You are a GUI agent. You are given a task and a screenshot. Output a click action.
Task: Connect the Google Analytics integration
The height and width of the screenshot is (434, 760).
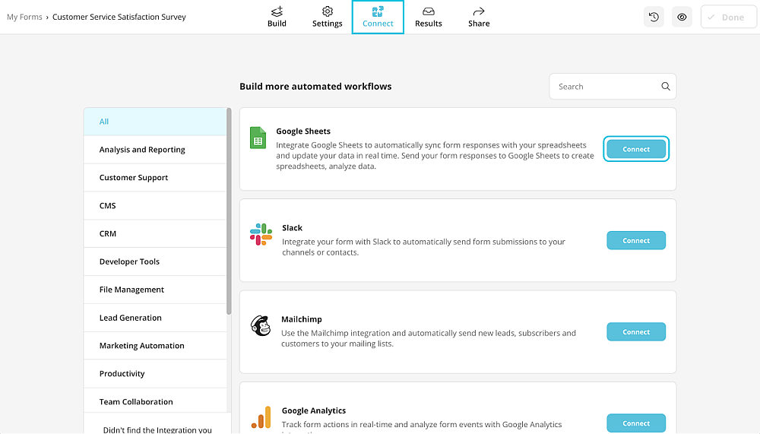636,423
